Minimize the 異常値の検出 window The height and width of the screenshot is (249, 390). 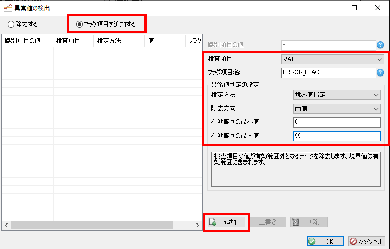pos(331,8)
